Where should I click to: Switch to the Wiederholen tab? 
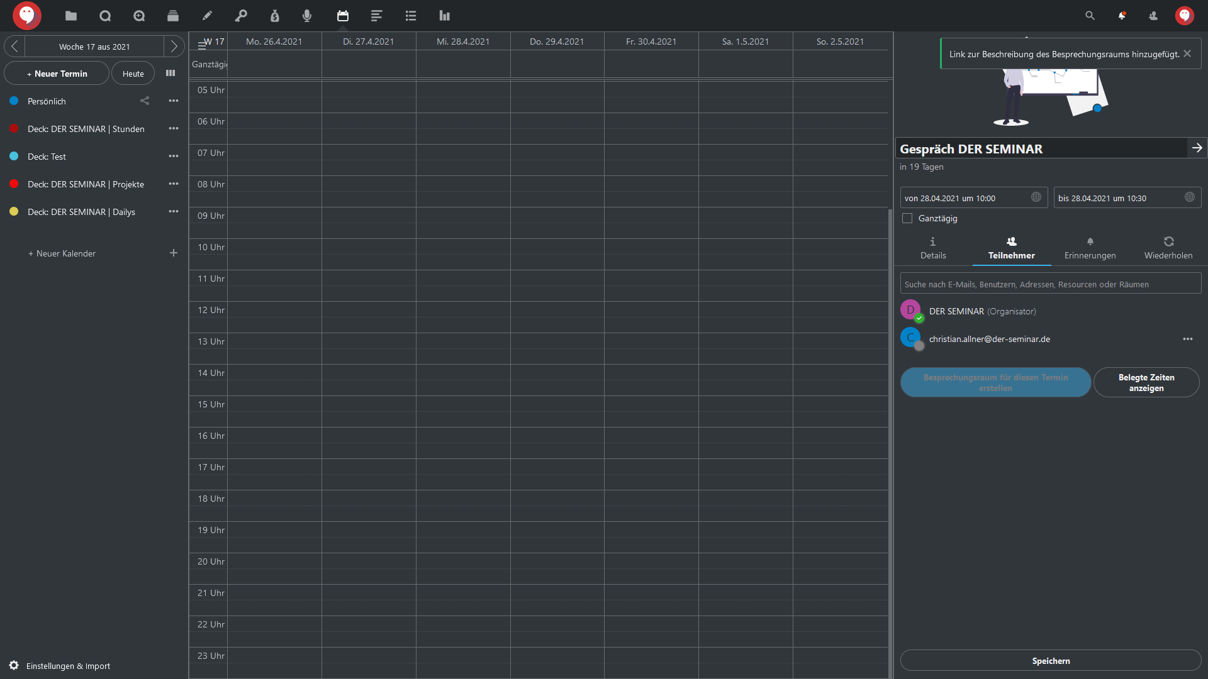coord(1168,248)
